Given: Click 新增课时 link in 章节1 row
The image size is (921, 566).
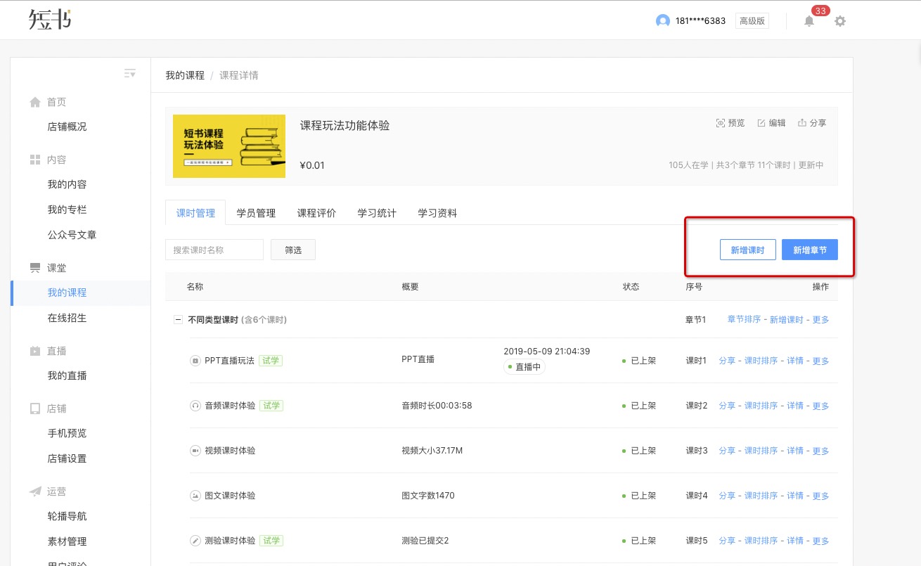Looking at the screenshot, I should click(x=787, y=319).
